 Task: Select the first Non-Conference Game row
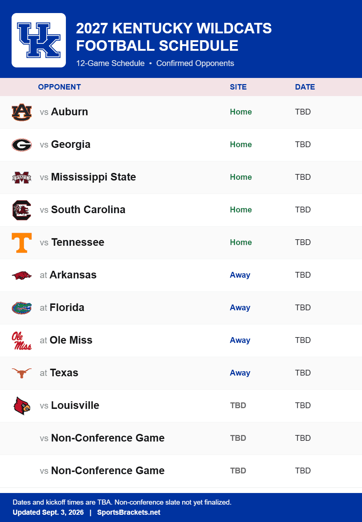pyautogui.click(x=181, y=438)
